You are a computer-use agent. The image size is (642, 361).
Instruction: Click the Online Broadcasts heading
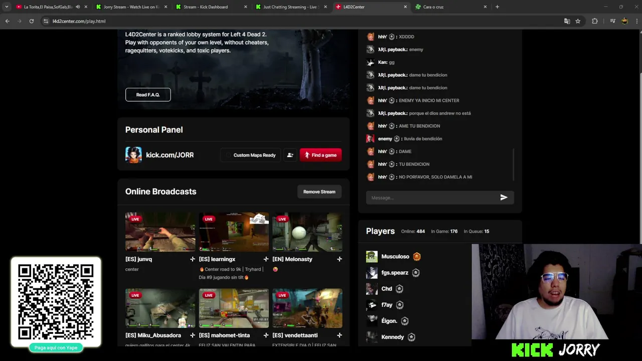(x=160, y=192)
